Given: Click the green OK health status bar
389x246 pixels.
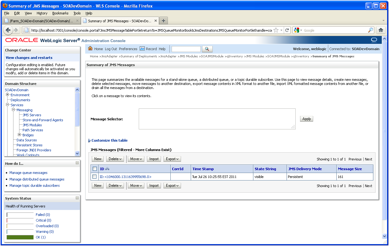Looking at the screenshot, I should pos(20,237).
